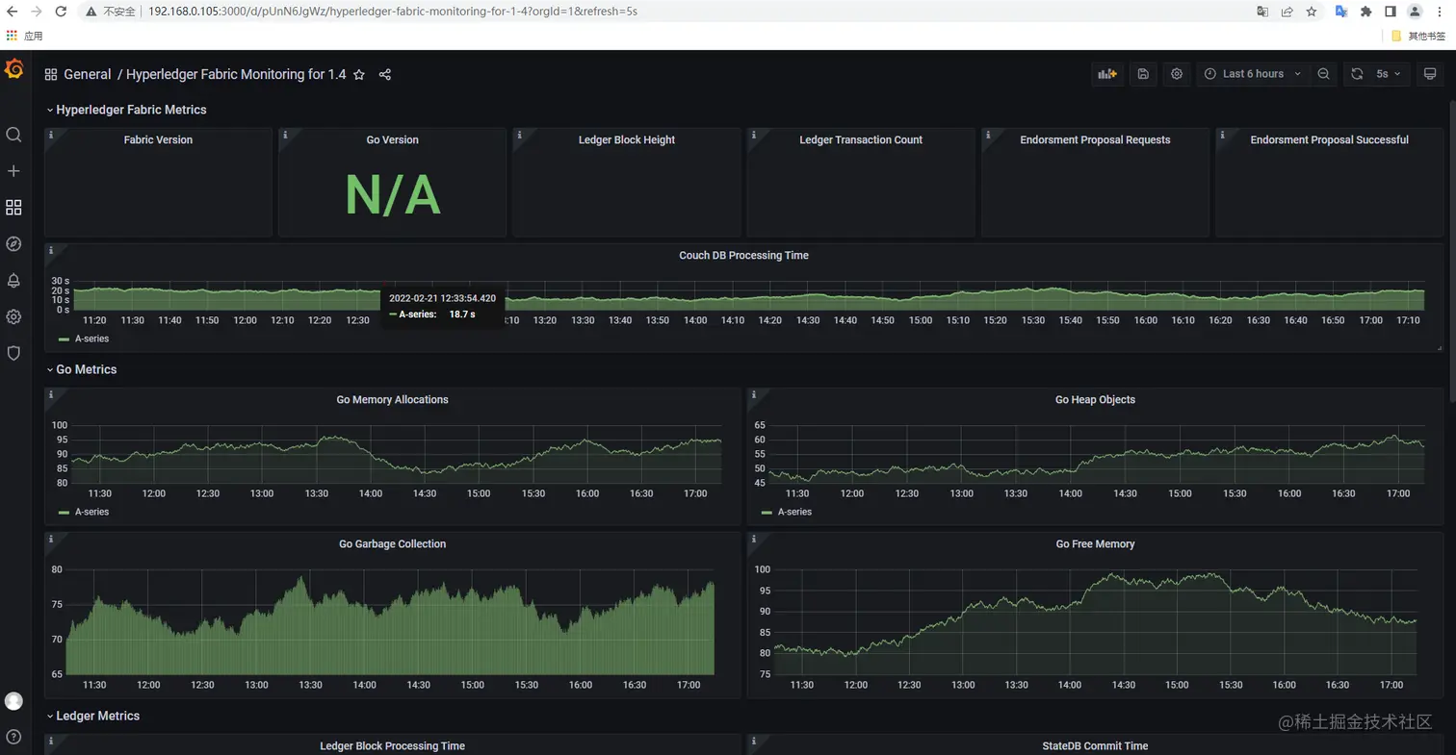
Task: Open the browser translate page icon
Action: [1262, 12]
